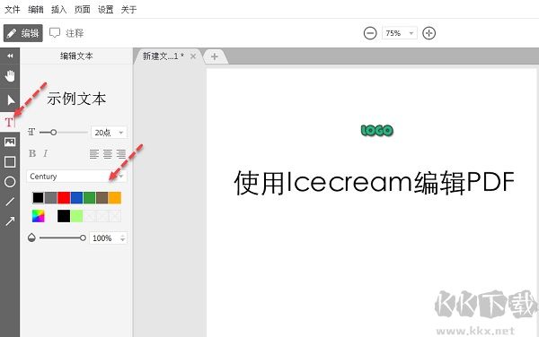This screenshot has width=539, height=337.
Task: Open the 页面 menu
Action: click(x=82, y=9)
